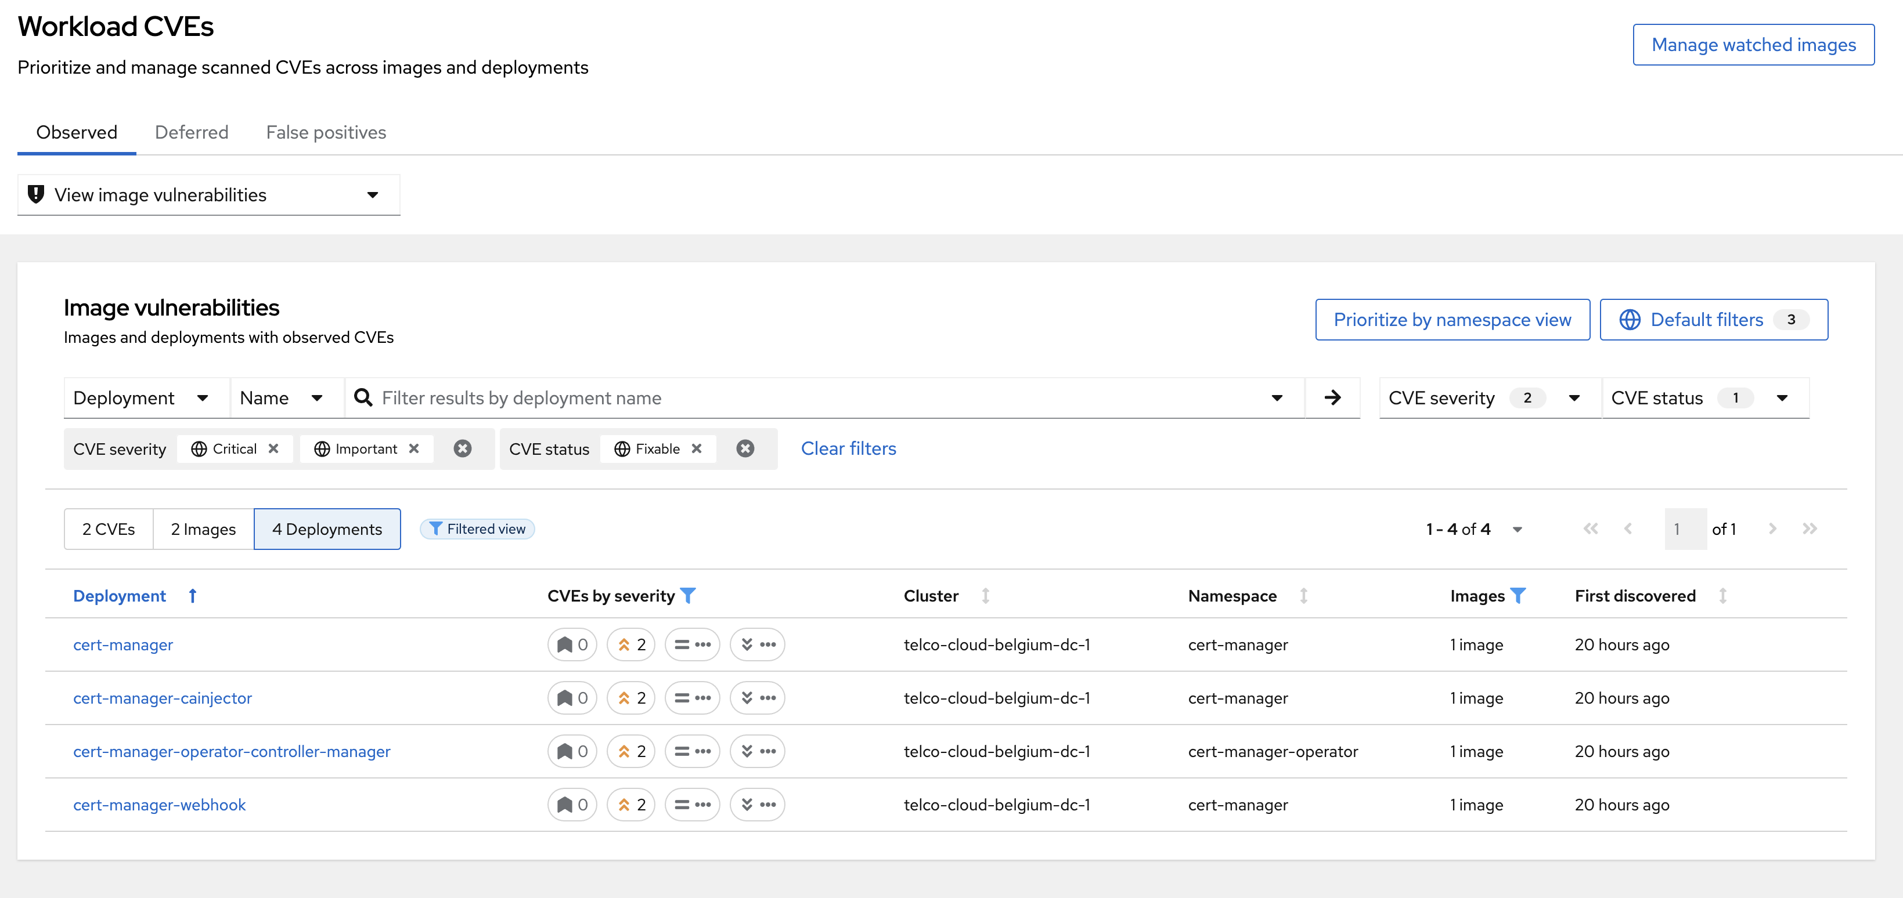This screenshot has width=1903, height=898.
Task: Open cert-manager-cainjector deployment link
Action: pyautogui.click(x=162, y=698)
